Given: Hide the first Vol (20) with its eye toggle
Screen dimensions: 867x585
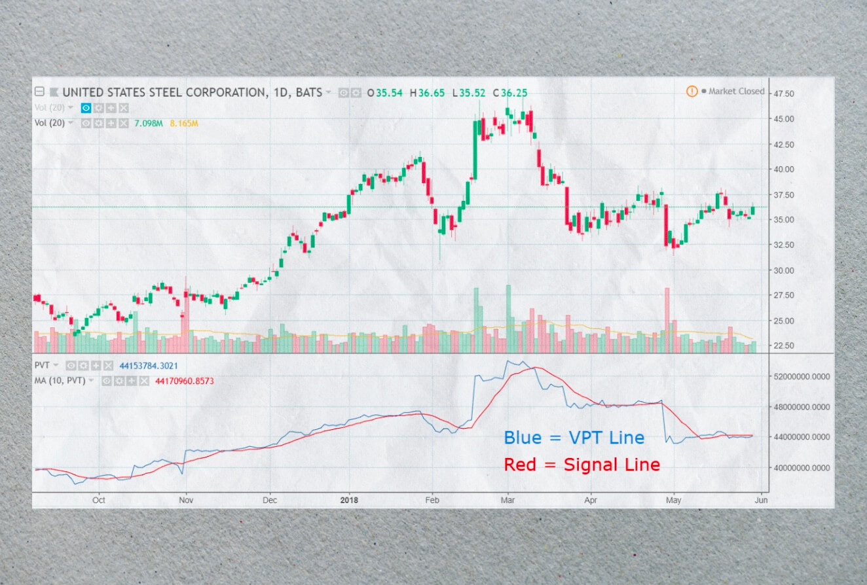Looking at the screenshot, I should tap(86, 108).
